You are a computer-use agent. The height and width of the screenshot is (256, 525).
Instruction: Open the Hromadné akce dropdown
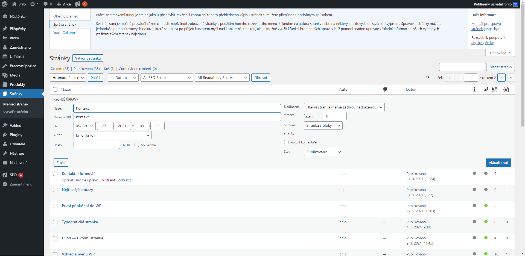(x=68, y=78)
